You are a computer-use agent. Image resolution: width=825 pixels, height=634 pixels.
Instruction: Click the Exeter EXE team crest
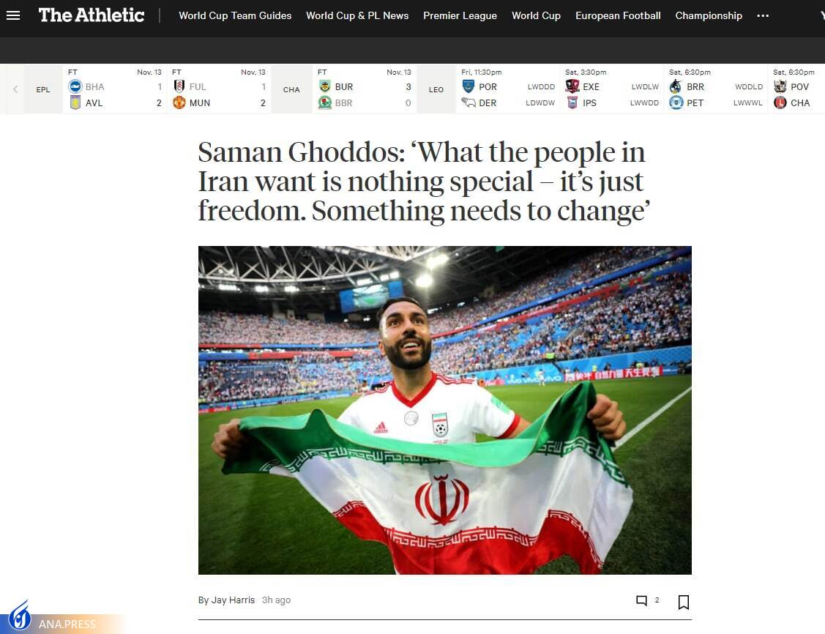point(572,86)
